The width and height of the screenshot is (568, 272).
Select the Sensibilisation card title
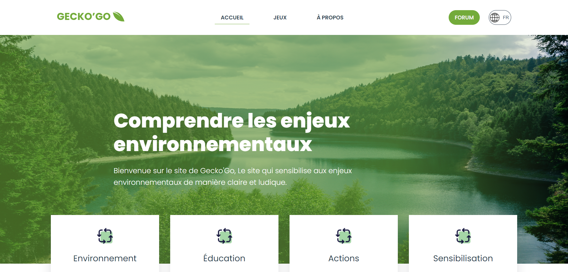pyautogui.click(x=463, y=258)
